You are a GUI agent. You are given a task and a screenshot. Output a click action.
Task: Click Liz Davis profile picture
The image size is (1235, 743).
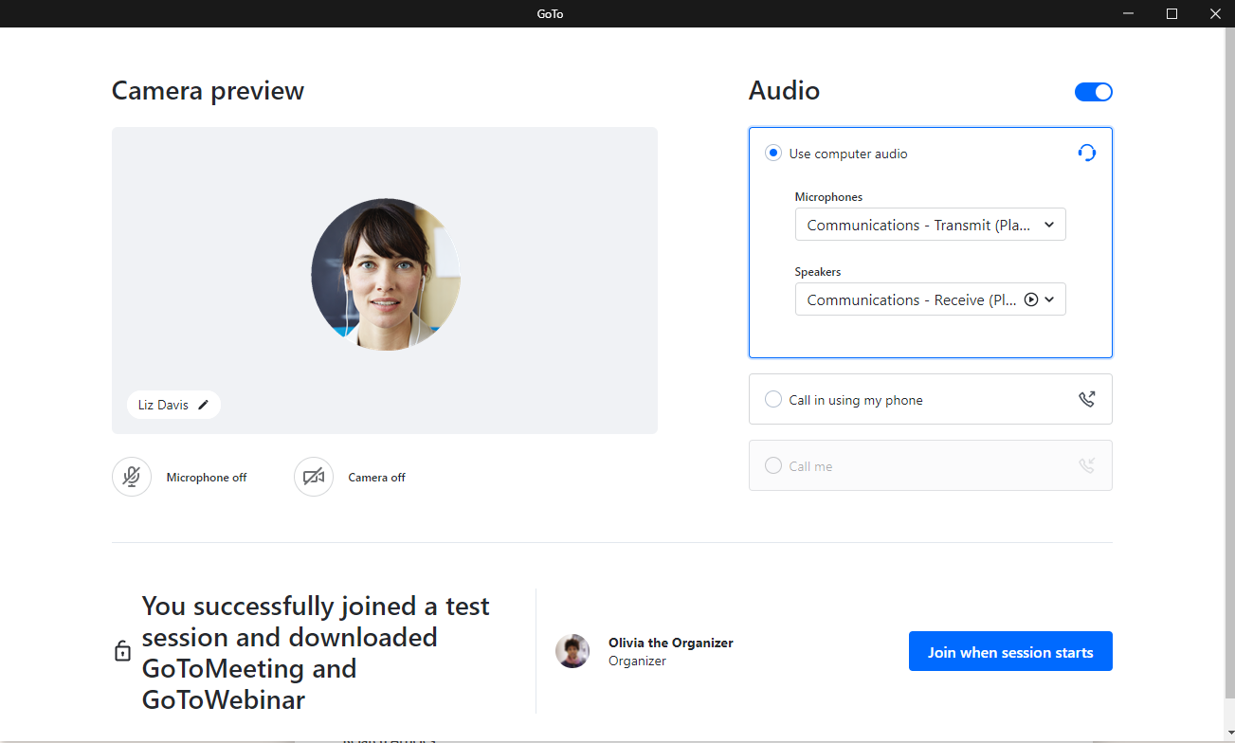coord(385,275)
